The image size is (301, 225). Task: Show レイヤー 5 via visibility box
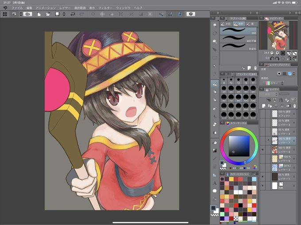tap(262, 159)
